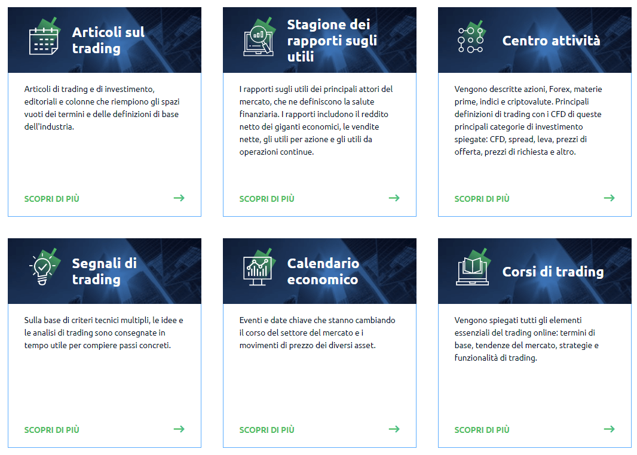
Task: Click the book laptop icon for Corsi di trading
Action: tap(474, 268)
